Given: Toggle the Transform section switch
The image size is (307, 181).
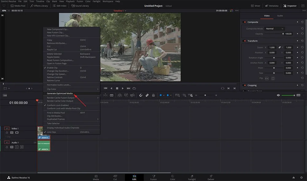Looking at the screenshot, I should point(245,41).
